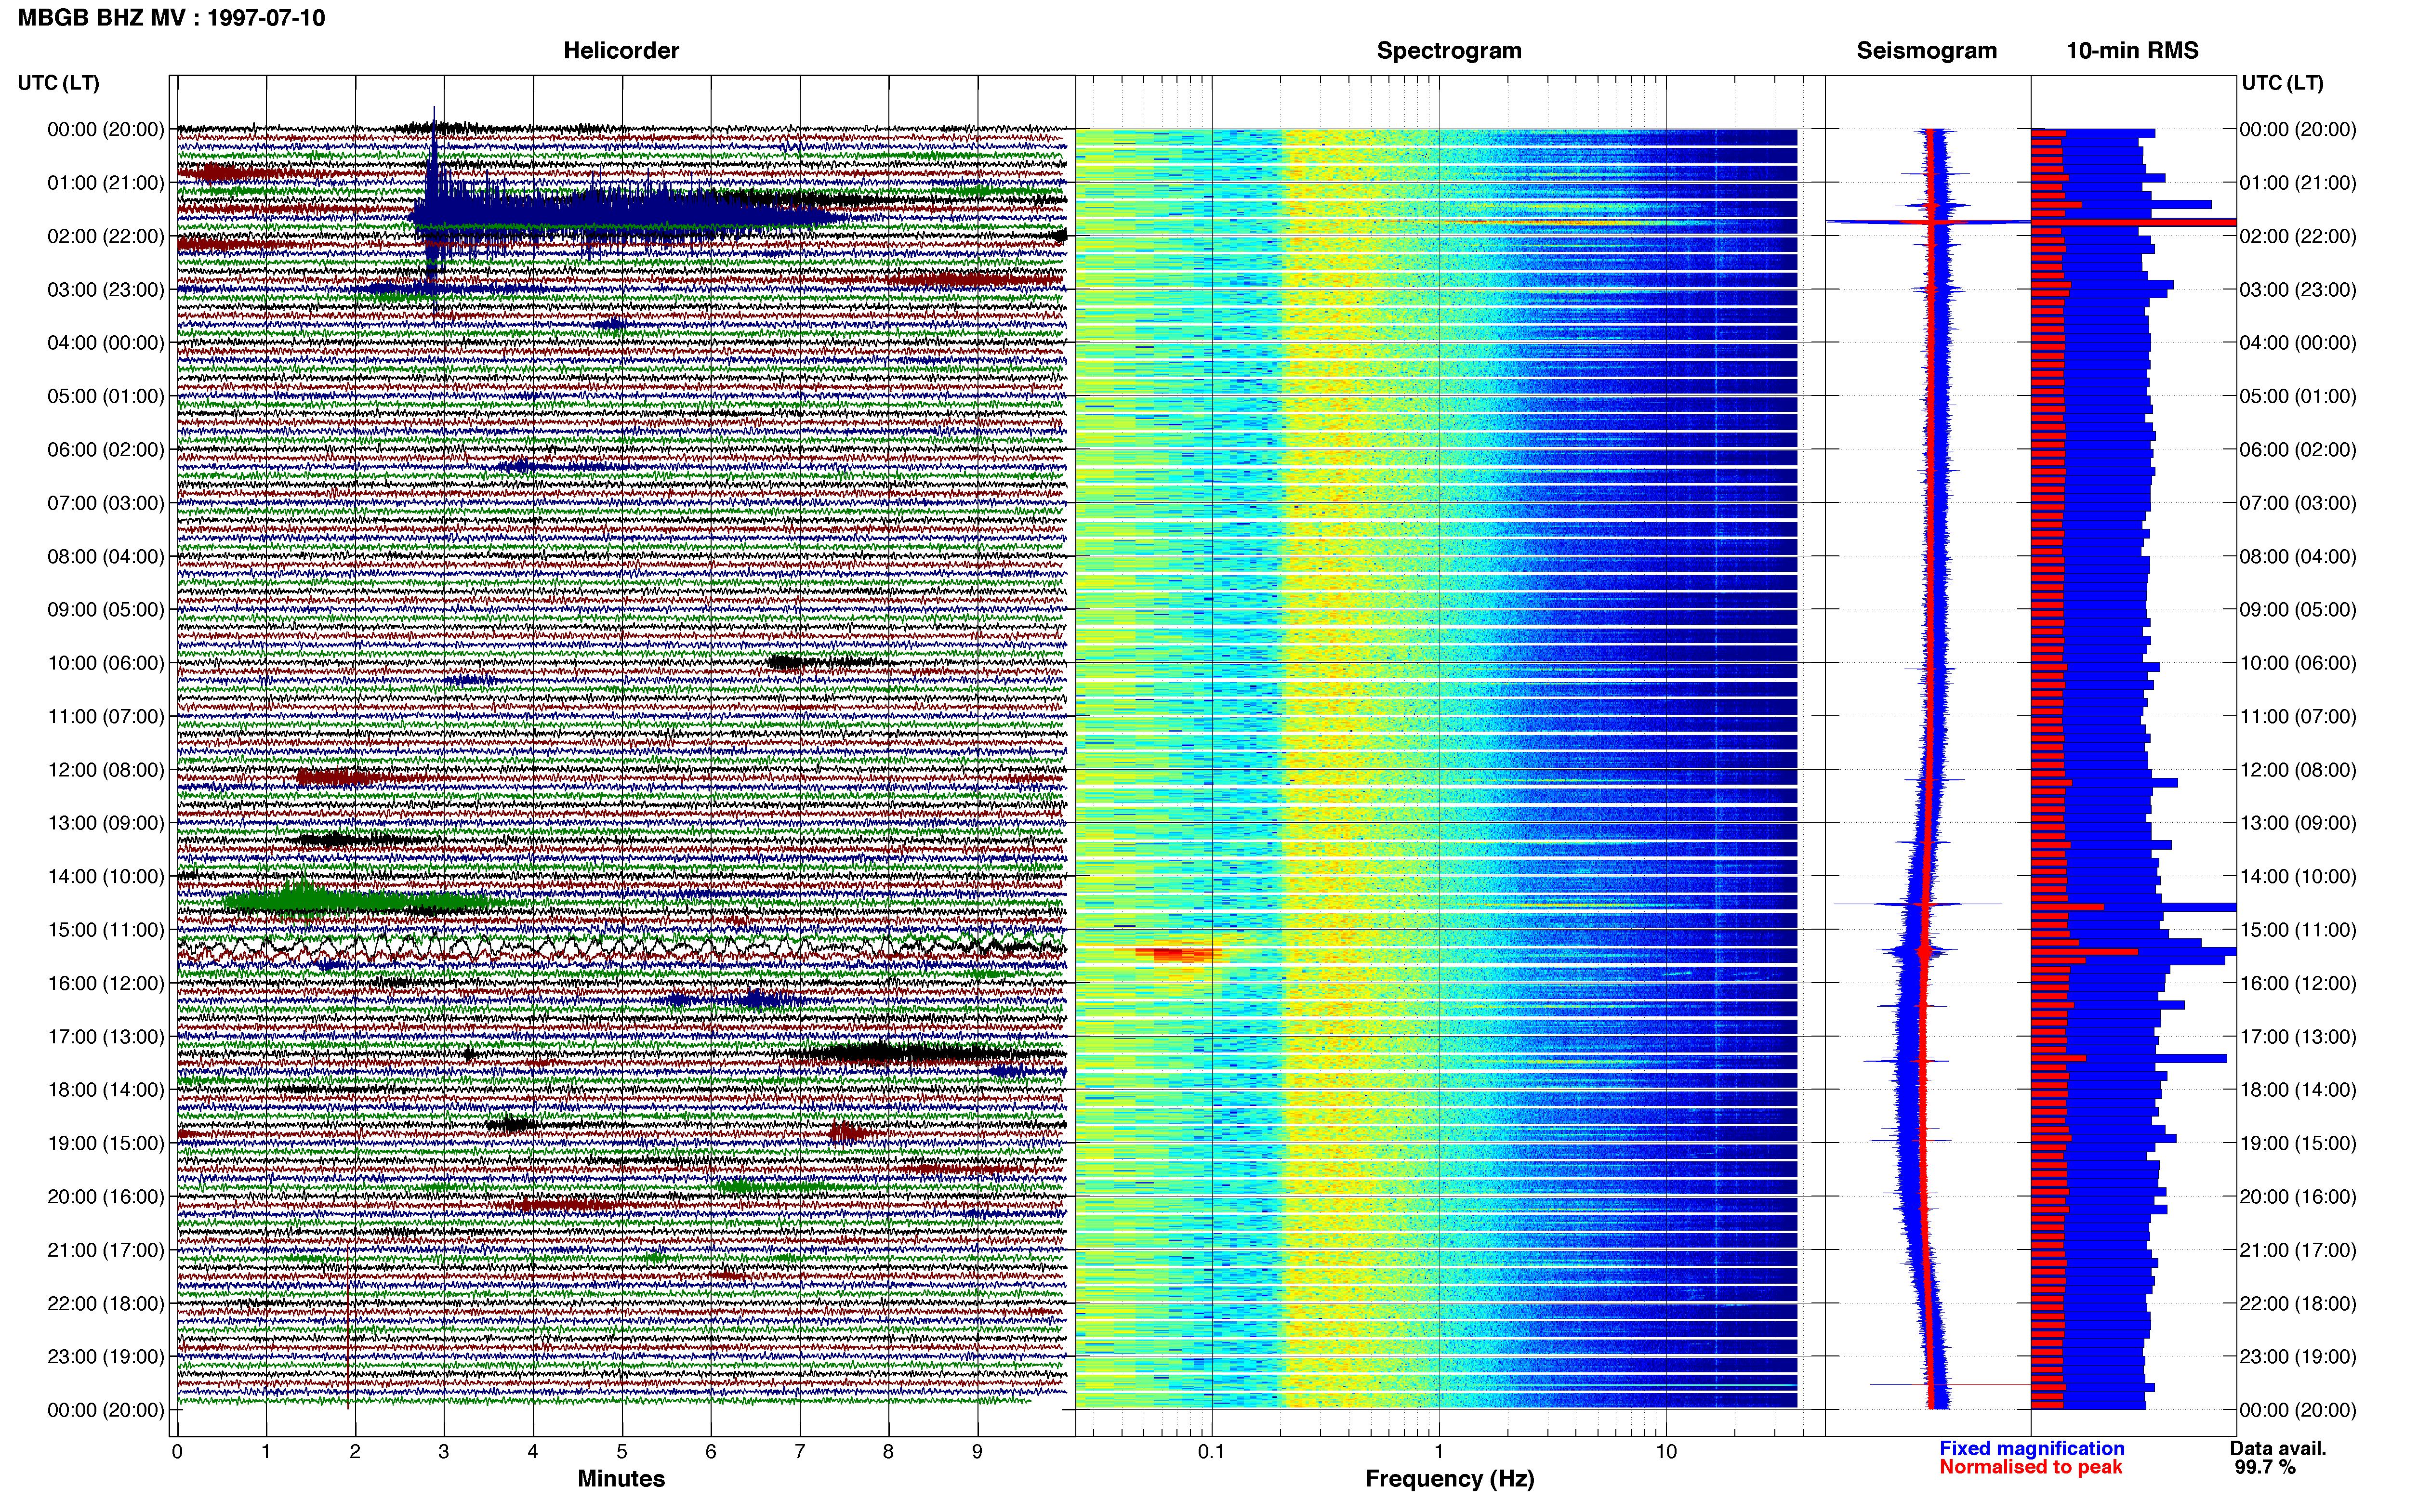The width and height of the screenshot is (2418, 1512).
Task: Click the blue Fixed magnification legend text
Action: pos(2032,1449)
